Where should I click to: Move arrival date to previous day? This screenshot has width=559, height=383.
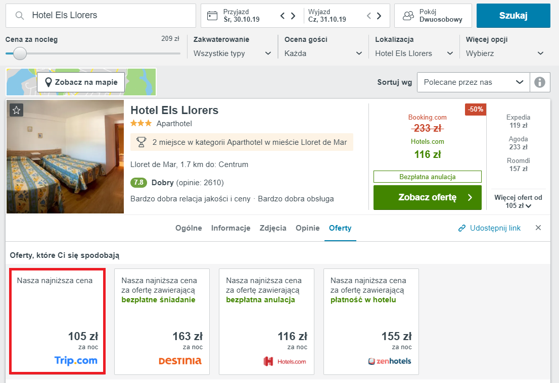[283, 16]
